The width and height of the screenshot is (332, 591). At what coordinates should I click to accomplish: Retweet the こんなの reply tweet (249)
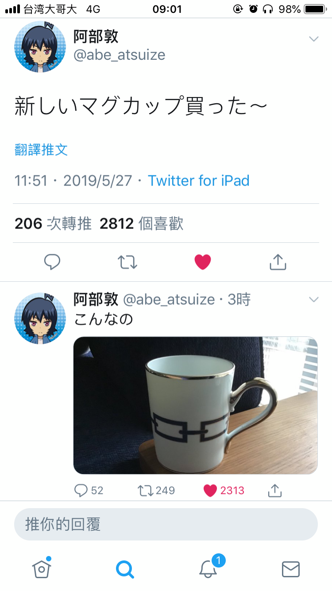click(x=156, y=490)
